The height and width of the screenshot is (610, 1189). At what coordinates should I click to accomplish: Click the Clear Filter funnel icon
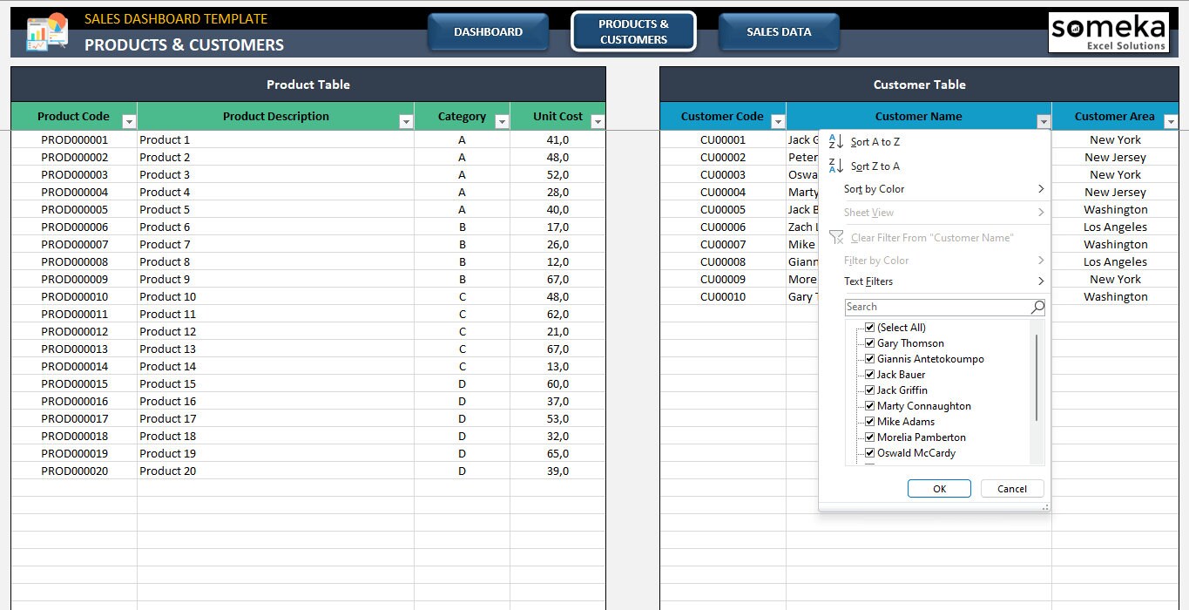pos(835,237)
